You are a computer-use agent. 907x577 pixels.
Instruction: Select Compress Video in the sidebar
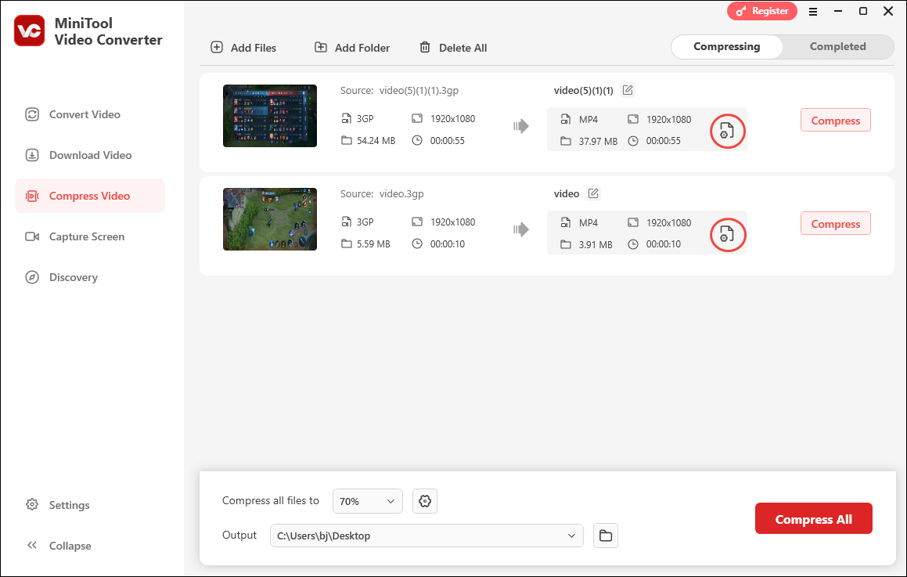pos(90,196)
